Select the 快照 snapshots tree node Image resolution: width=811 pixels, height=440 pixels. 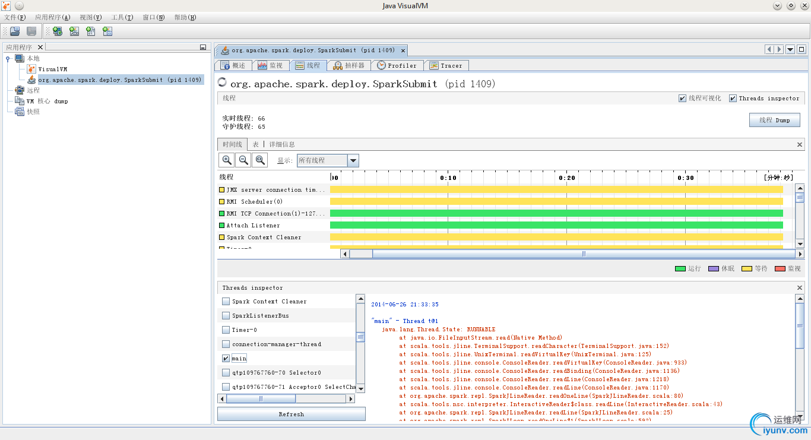coord(27,112)
